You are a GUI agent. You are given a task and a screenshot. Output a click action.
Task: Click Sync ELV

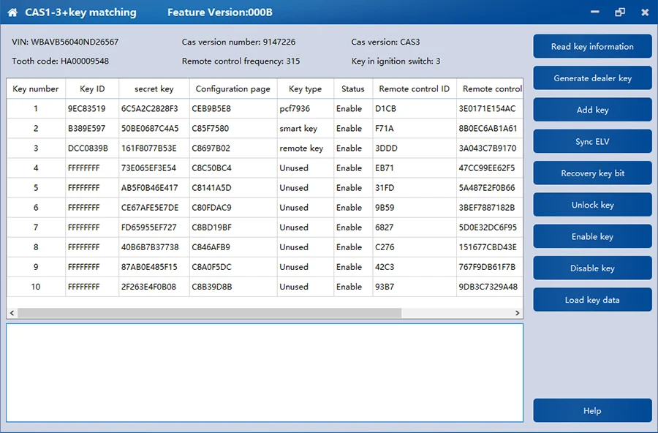(592, 142)
